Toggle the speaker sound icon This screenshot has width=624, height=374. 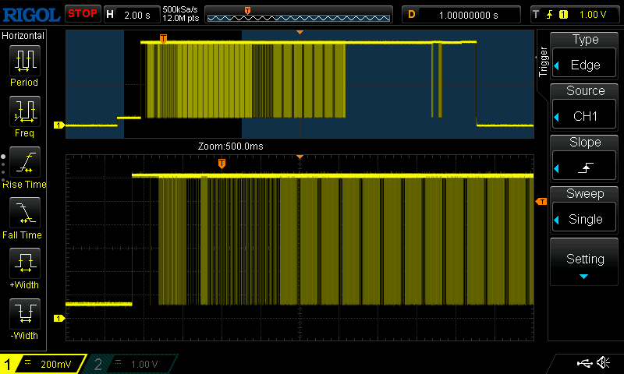604,362
